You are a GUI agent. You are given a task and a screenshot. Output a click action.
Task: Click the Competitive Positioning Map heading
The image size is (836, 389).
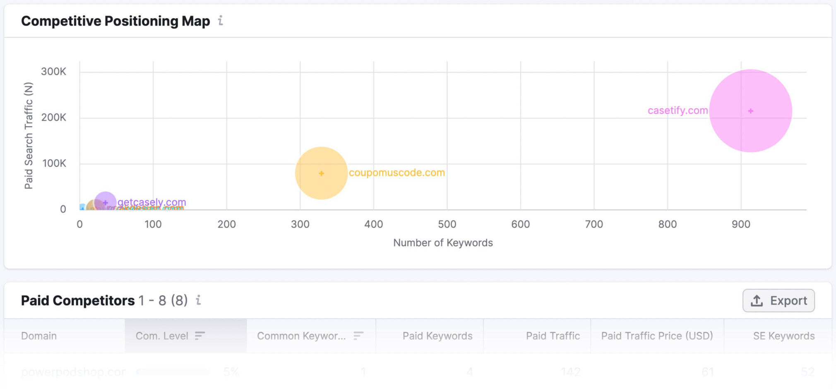point(115,21)
